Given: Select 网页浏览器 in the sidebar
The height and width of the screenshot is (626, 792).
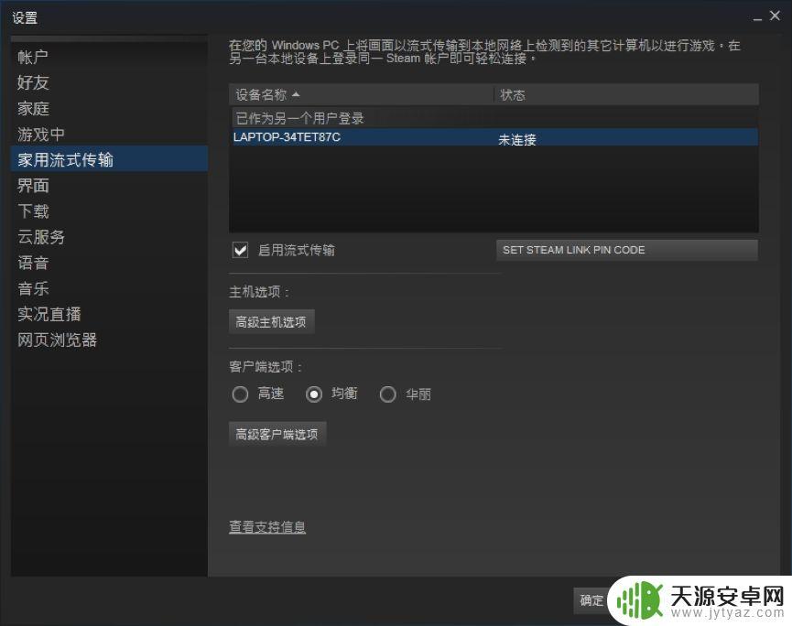Looking at the screenshot, I should (109, 340).
